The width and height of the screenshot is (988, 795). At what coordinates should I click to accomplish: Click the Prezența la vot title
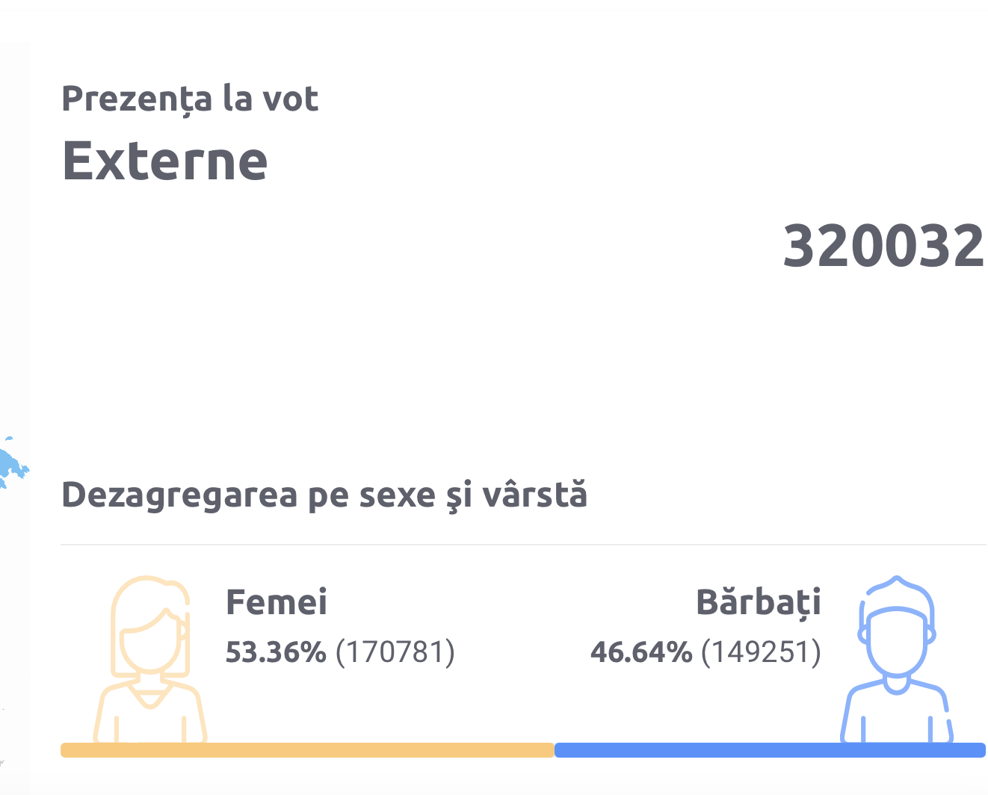[191, 99]
